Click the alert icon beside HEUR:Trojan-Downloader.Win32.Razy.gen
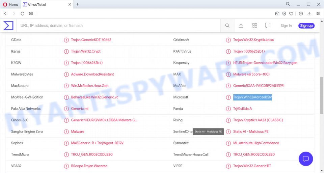 [228, 63]
